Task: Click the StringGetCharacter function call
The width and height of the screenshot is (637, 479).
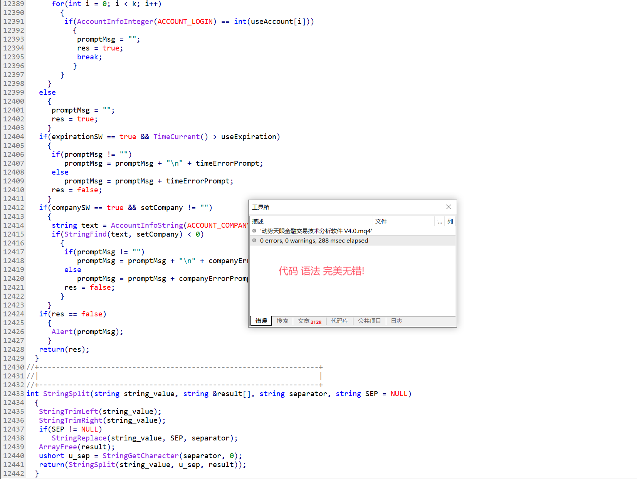Action: (x=140, y=456)
